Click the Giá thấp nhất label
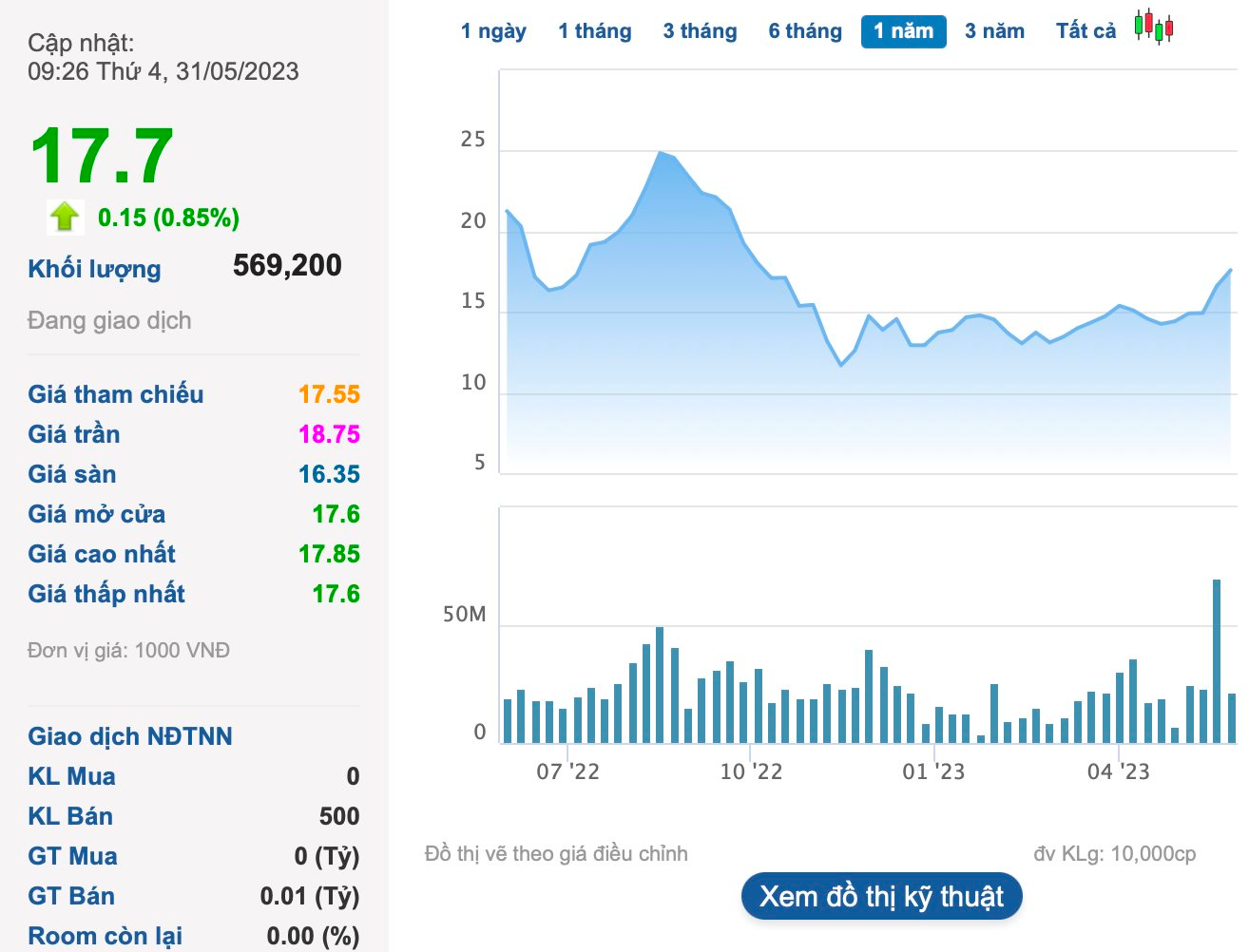 106,594
